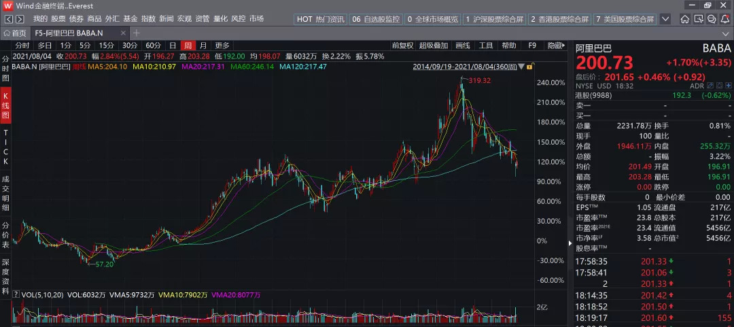The width and height of the screenshot is (734, 327).
Task: Click the 前复权 price adjustment button
Action: pos(402,46)
